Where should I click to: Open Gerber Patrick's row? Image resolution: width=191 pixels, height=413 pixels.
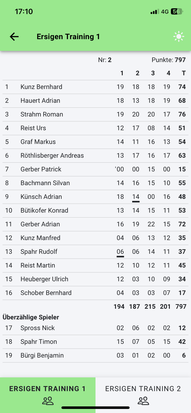tap(41, 169)
